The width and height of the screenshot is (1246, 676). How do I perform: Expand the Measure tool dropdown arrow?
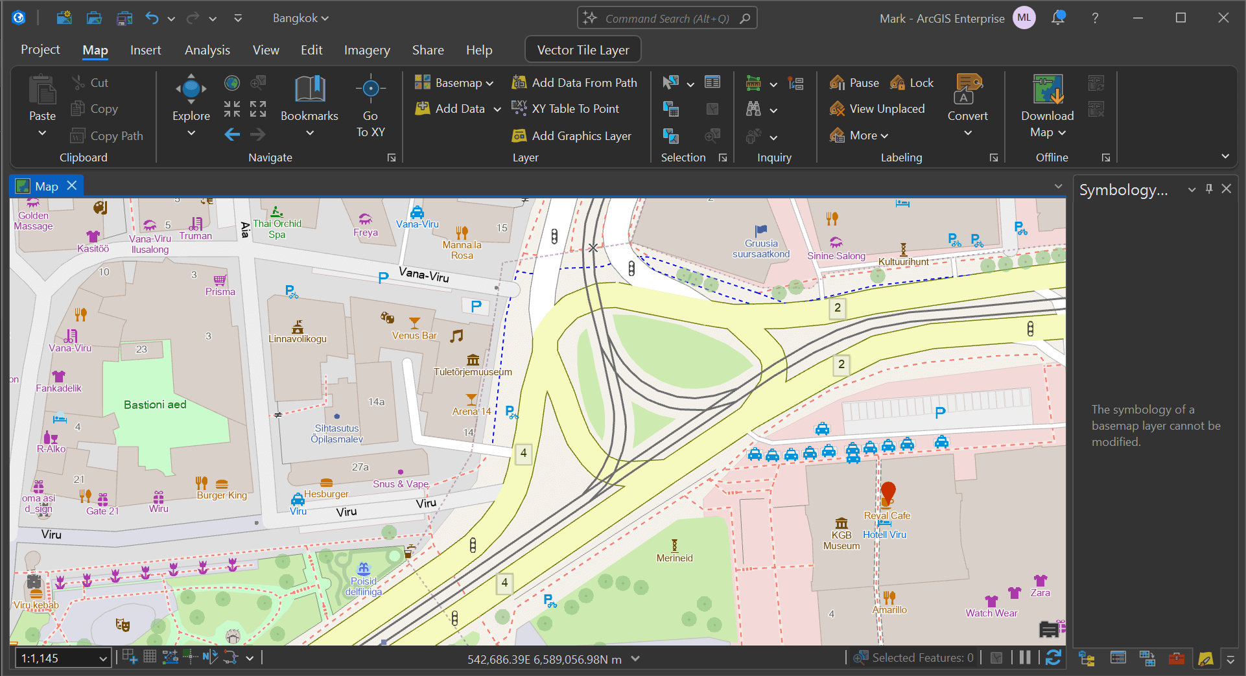coord(773,84)
